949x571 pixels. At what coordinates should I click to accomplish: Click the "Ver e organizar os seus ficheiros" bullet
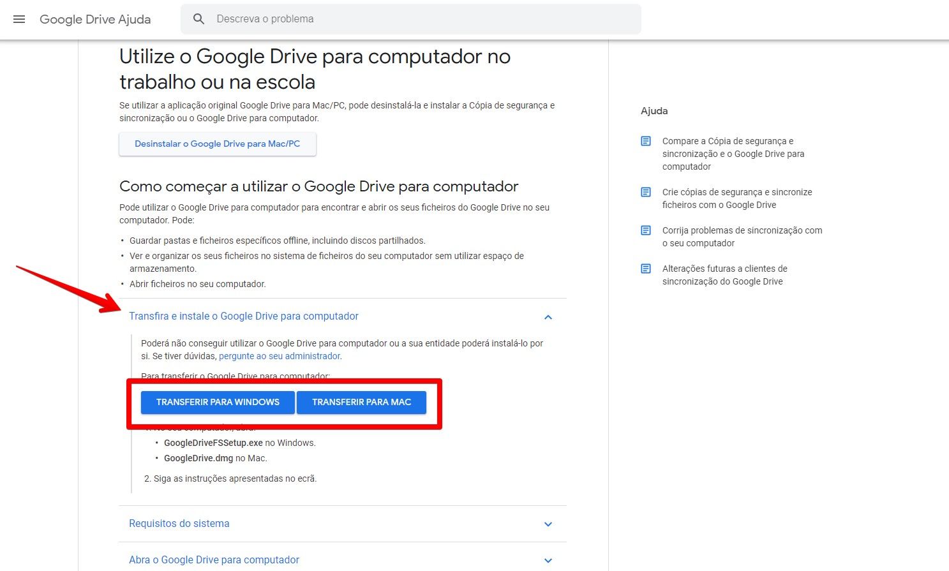point(327,262)
